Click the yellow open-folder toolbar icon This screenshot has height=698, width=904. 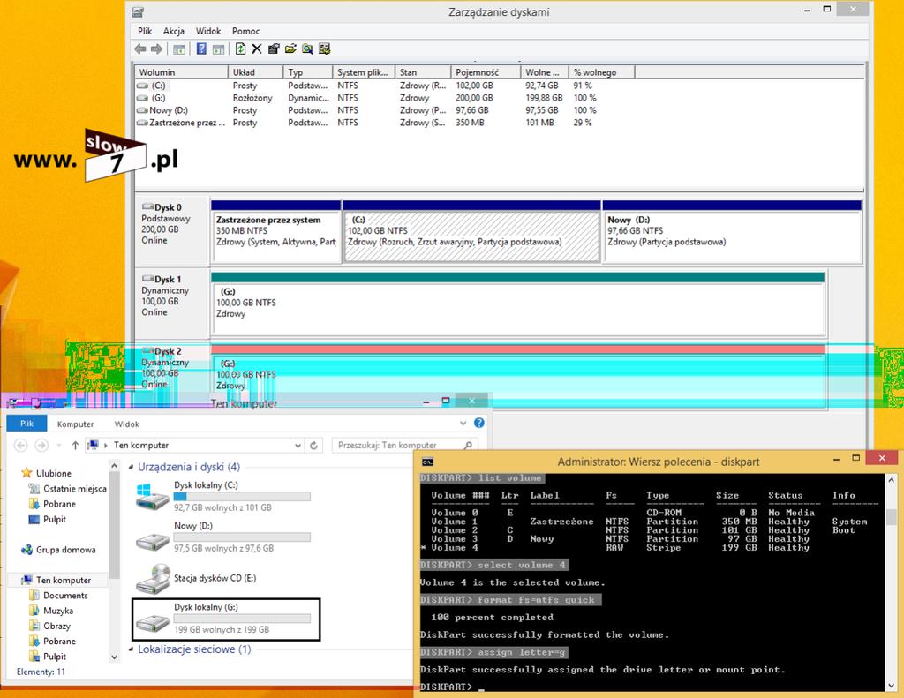290,49
